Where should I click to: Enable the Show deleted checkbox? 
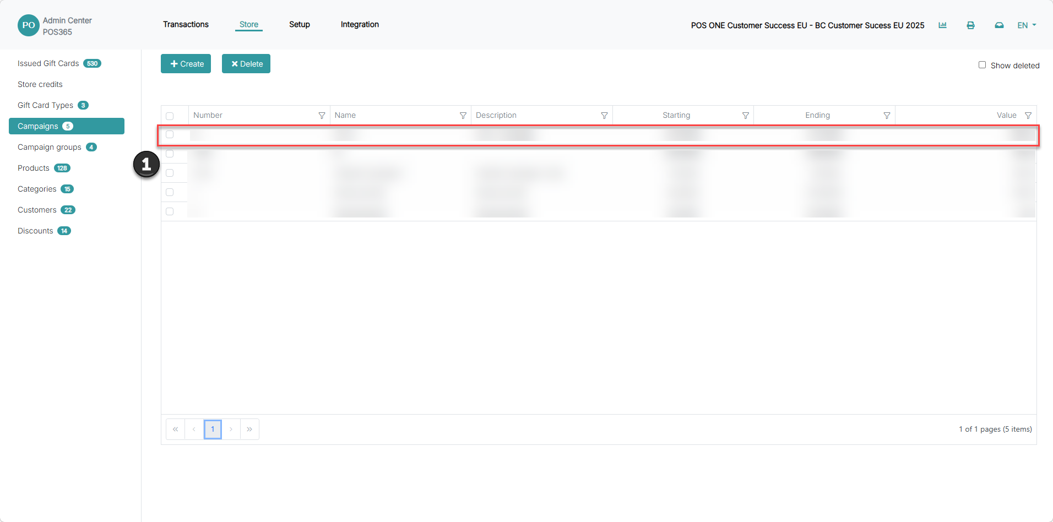pyautogui.click(x=982, y=65)
